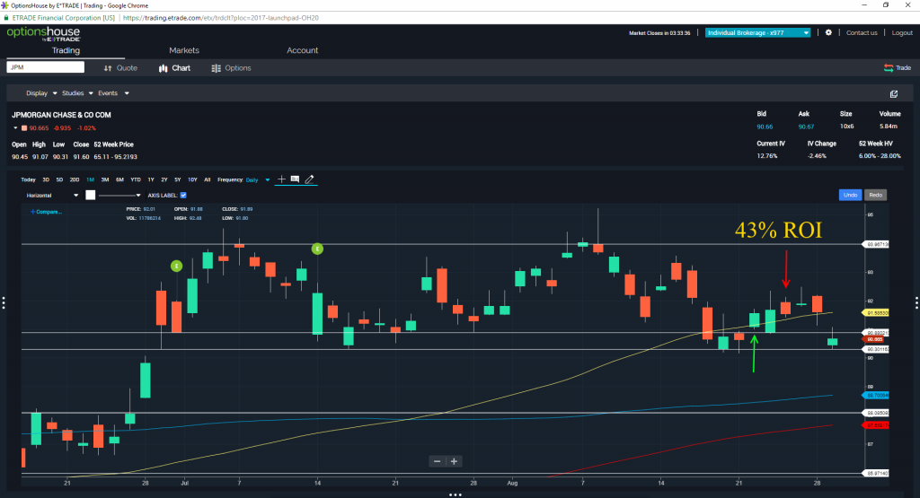Expand the arrow beside the JPM price
The image size is (920, 498).
16,127
